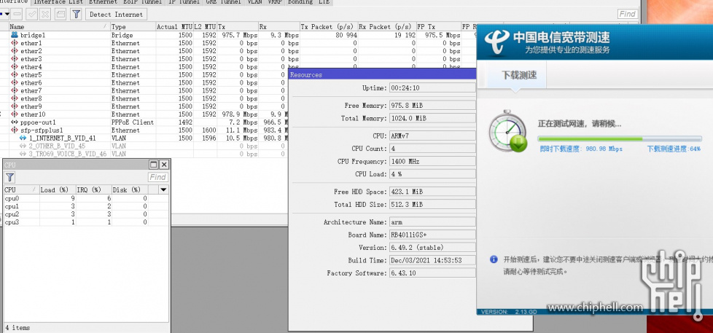Click the stopwatch download icon in speed test
Viewport: 713px width, 333px height.
pyautogui.click(x=508, y=131)
